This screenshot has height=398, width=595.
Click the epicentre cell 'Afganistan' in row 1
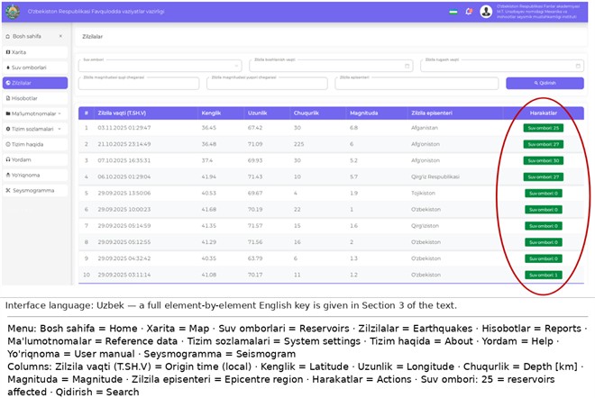click(425, 128)
